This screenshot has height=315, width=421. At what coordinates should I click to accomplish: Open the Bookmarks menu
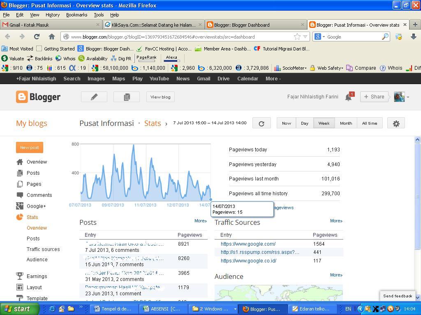(76, 15)
